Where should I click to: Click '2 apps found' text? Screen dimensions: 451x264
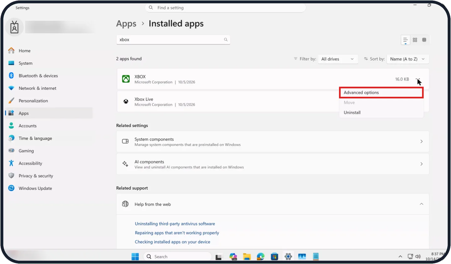click(x=129, y=59)
